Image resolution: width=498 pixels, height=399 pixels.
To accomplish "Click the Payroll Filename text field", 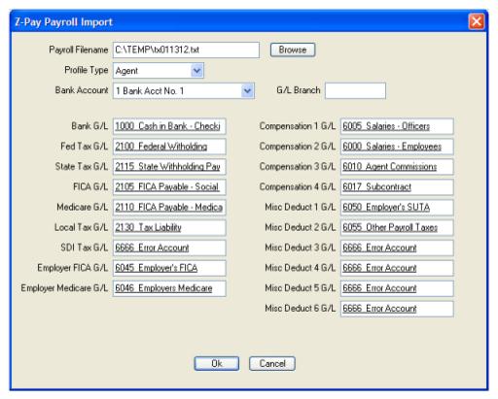I will point(186,50).
